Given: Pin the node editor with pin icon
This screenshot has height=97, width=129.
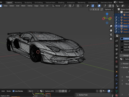Looking at the screenshot, I should pyautogui.click(x=69, y=91).
